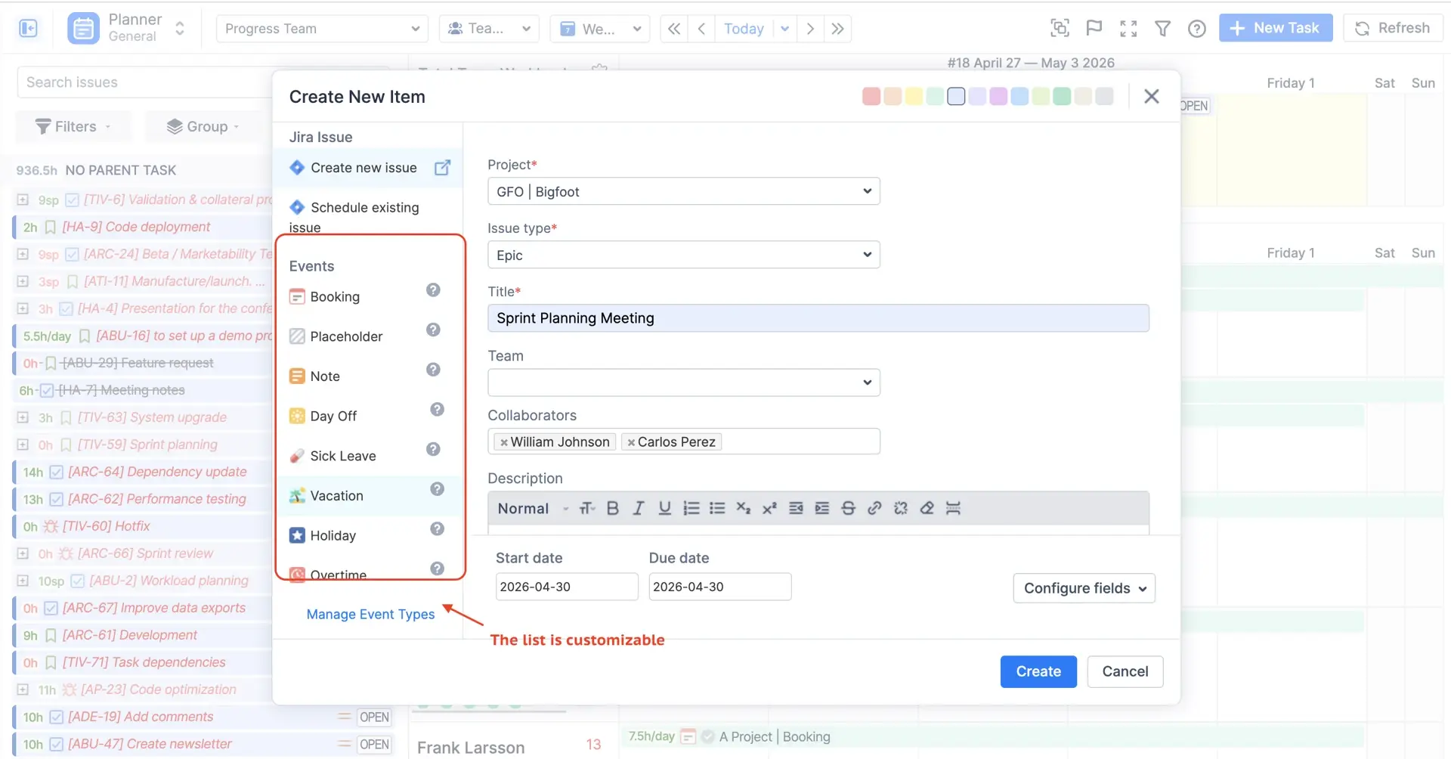The width and height of the screenshot is (1451, 759).
Task: Enter fullscreen mode via expand icon
Action: (x=1128, y=29)
